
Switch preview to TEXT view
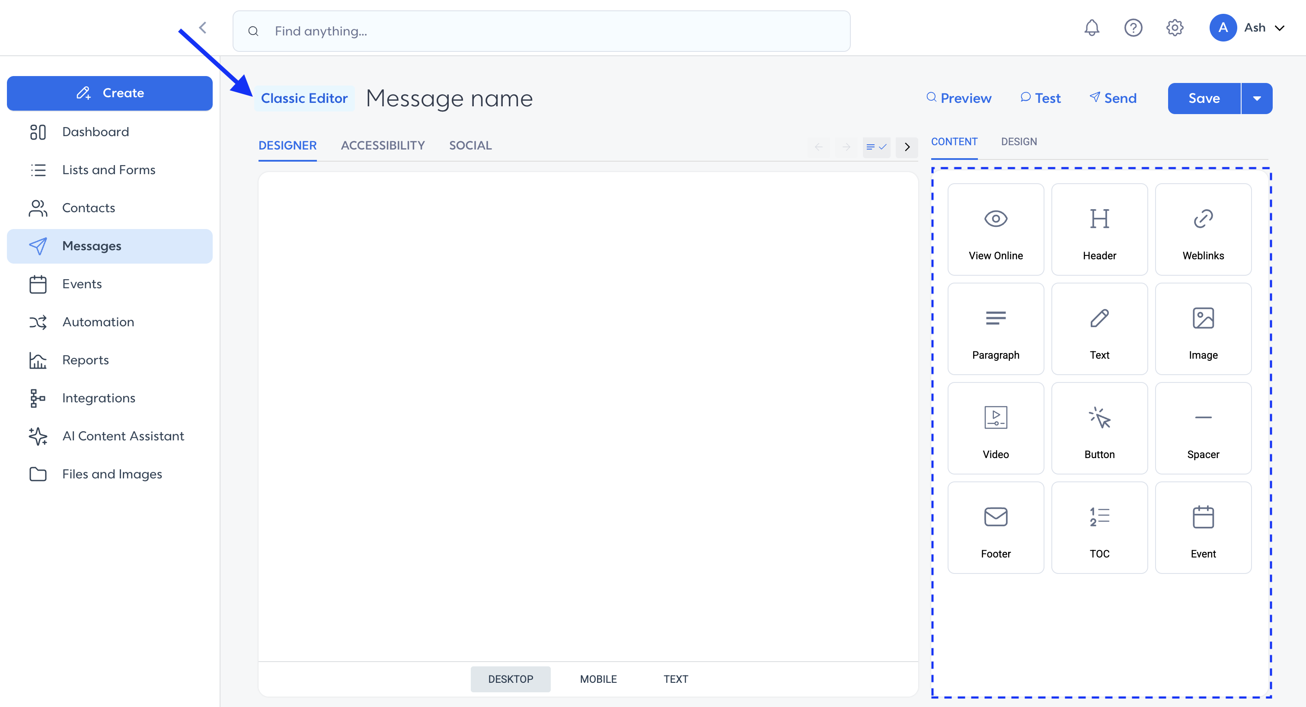[676, 679]
